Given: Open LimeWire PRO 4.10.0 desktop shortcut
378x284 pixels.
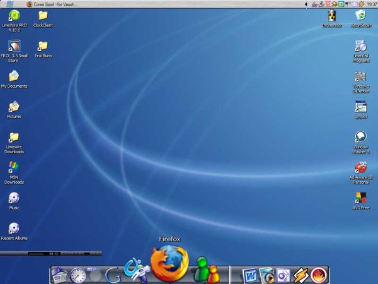Looking at the screenshot, I should pos(14,15).
